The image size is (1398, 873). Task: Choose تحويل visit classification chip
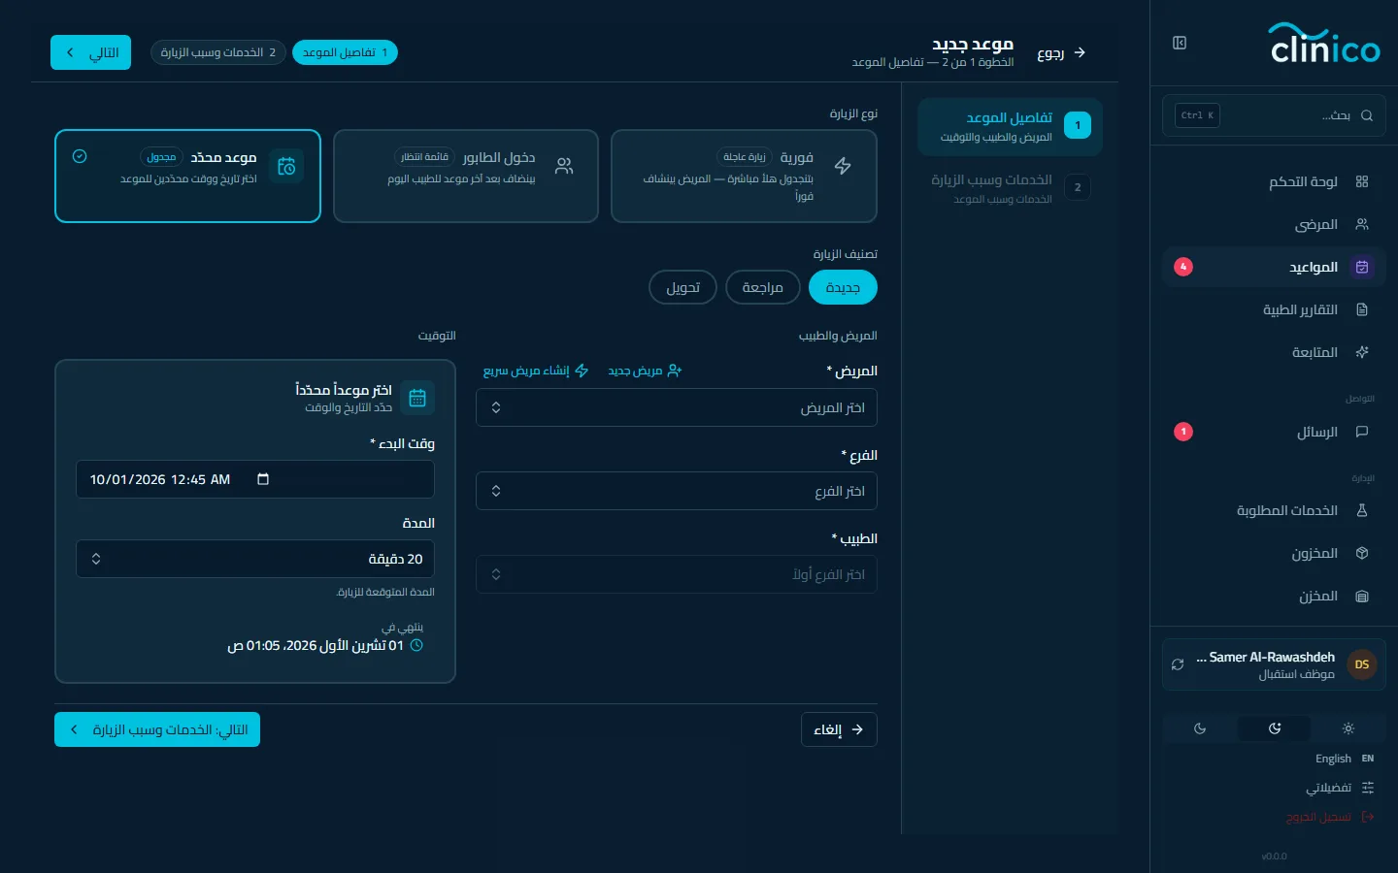(682, 287)
